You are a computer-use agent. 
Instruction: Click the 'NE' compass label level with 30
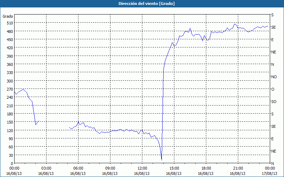click(273, 151)
